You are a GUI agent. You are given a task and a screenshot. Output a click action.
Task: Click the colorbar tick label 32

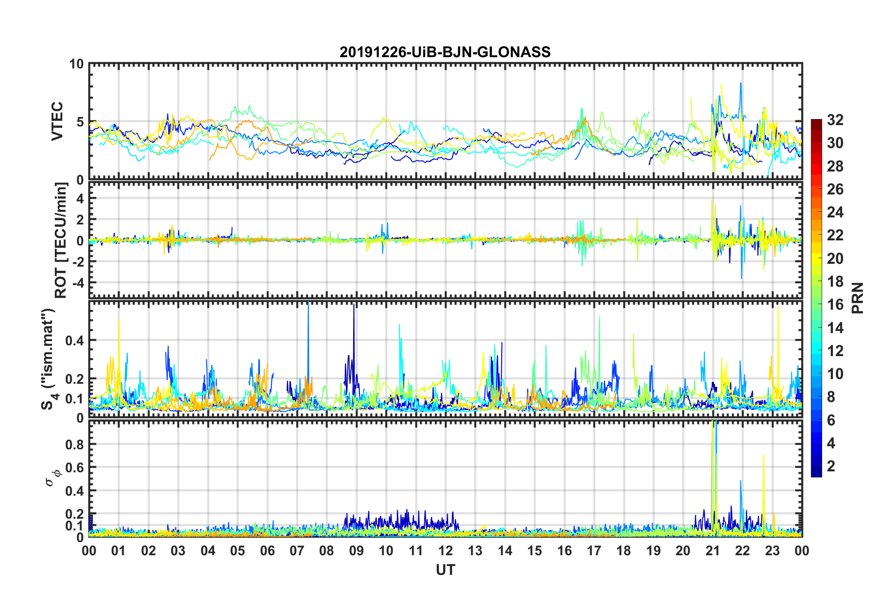click(835, 120)
